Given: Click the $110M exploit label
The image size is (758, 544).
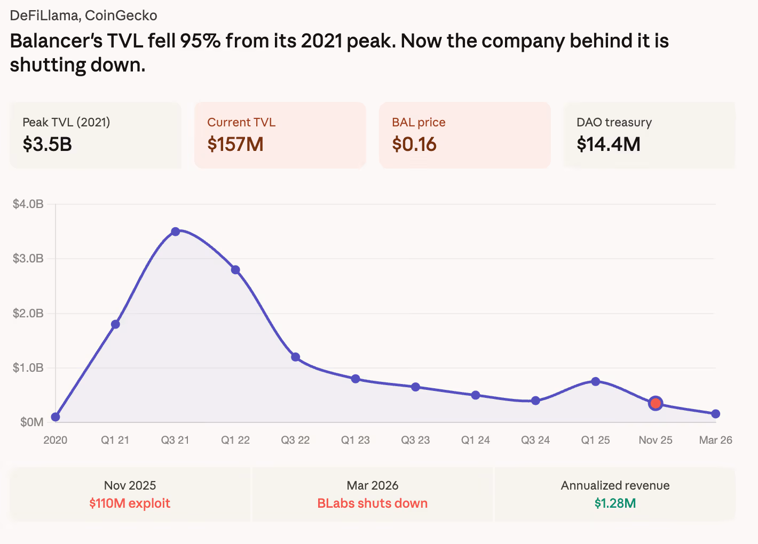Looking at the screenshot, I should pyautogui.click(x=130, y=503).
